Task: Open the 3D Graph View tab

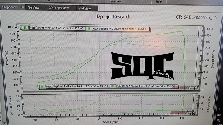Action: pos(59,8)
